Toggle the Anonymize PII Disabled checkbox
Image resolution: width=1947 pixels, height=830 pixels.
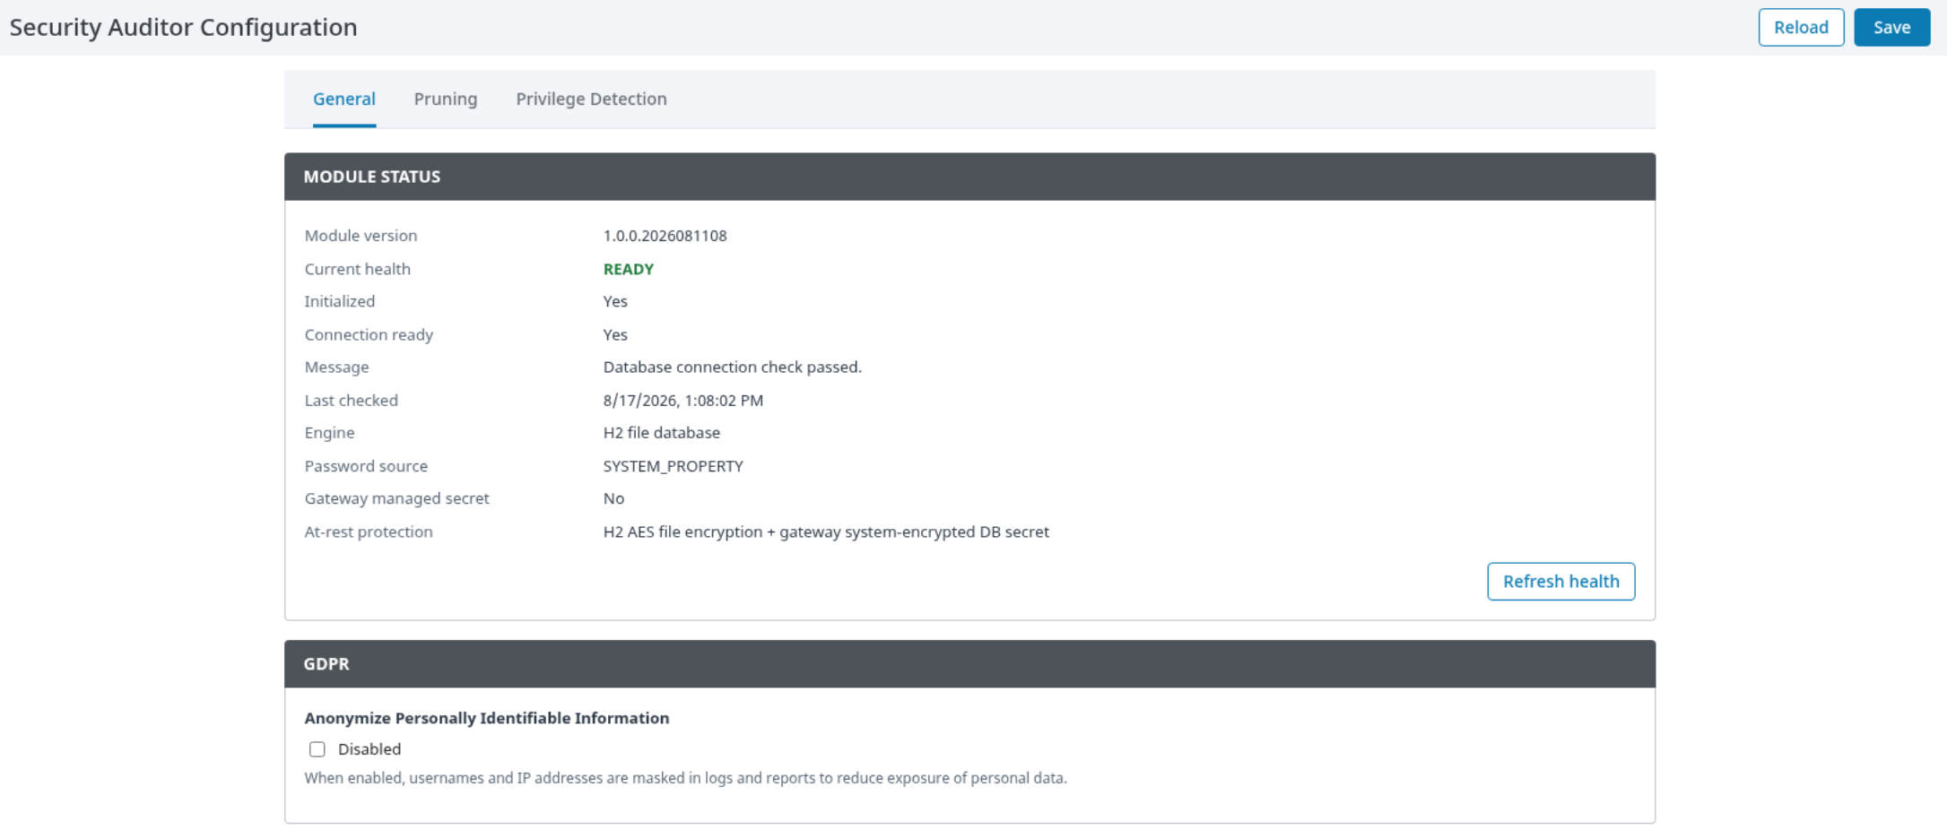click(317, 749)
